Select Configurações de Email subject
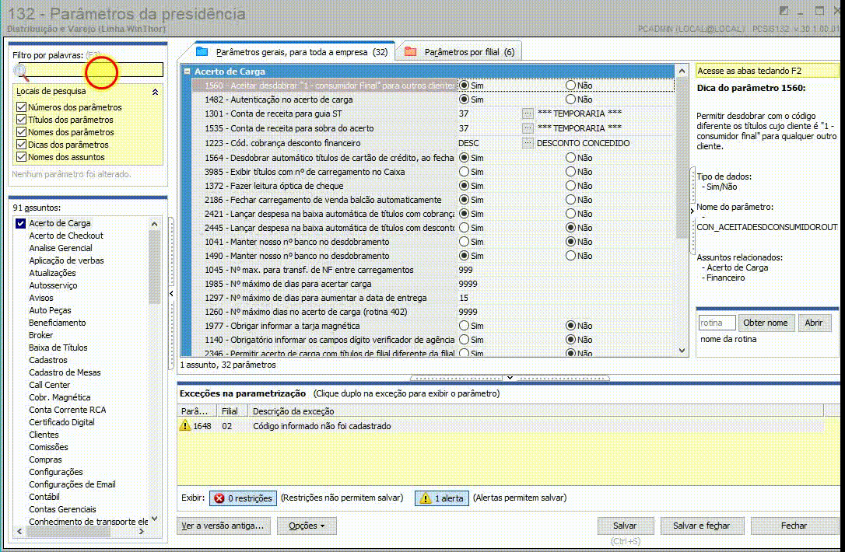Viewport: 845px width, 552px height. click(72, 484)
